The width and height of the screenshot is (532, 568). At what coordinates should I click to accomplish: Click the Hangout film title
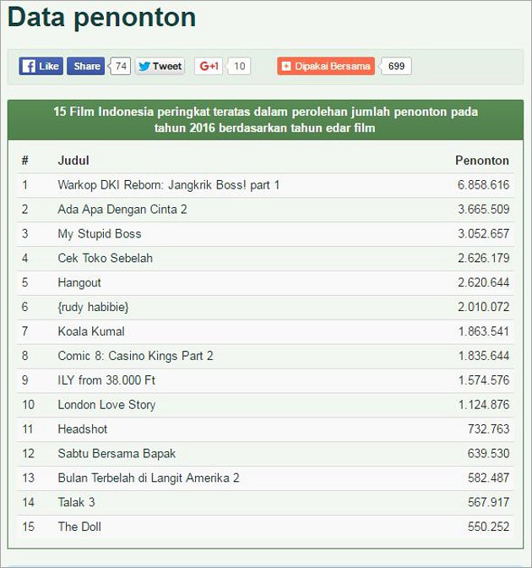79,282
